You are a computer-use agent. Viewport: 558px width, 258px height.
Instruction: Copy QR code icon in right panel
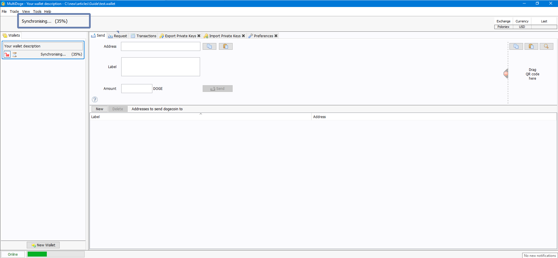point(516,47)
